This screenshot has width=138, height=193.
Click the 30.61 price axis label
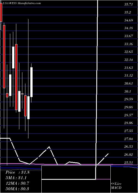pyautogui.click(x=129, y=84)
